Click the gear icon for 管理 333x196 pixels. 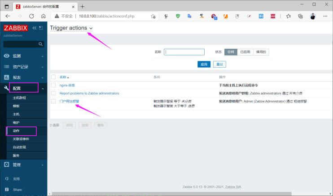tap(7, 165)
